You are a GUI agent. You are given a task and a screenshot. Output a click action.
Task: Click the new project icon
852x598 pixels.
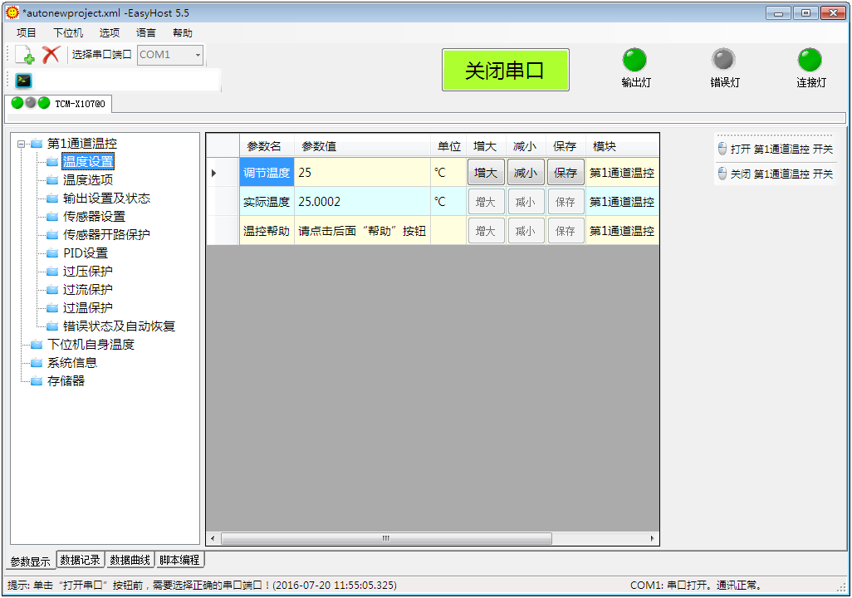[25, 55]
